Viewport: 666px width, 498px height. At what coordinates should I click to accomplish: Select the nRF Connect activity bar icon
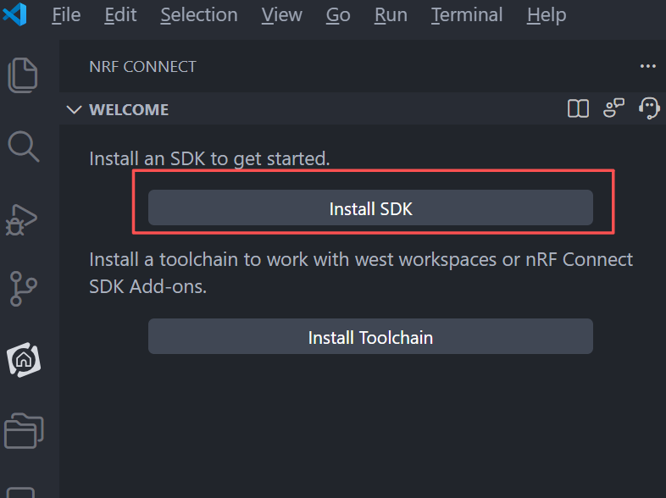pos(24,360)
